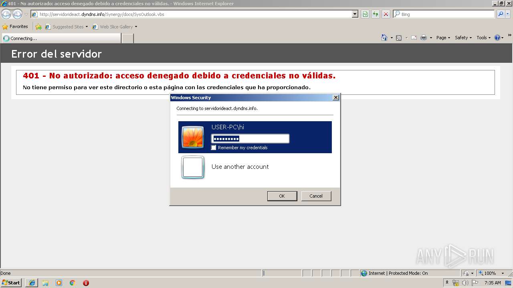Click the Action Center flag icon
The image size is (513, 288).
475,283
